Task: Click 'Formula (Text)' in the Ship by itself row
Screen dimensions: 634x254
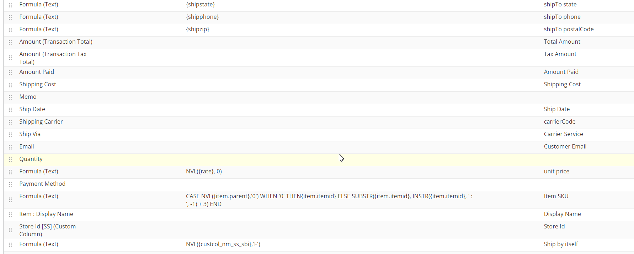Action: click(39, 244)
